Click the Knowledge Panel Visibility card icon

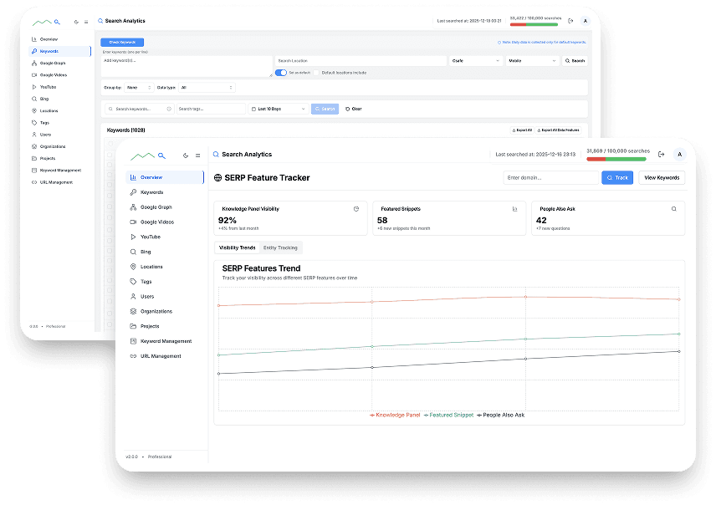pyautogui.click(x=356, y=209)
